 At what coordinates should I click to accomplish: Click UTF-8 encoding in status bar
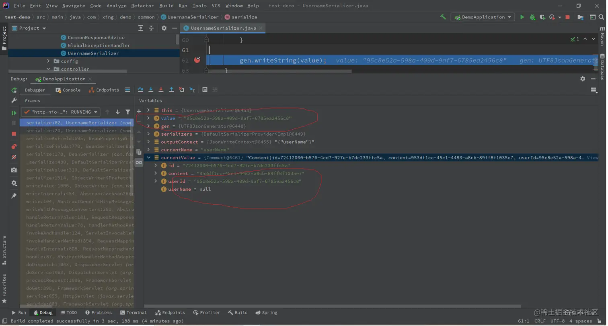click(x=557, y=321)
